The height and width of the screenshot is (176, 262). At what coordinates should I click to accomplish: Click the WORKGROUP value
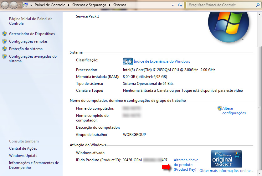(134, 135)
